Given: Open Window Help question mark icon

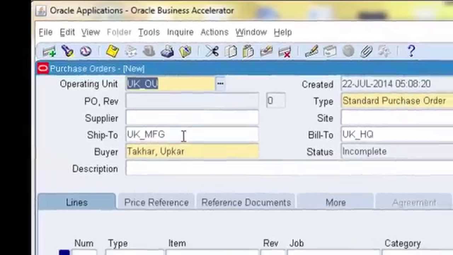Looking at the screenshot, I should [x=411, y=52].
